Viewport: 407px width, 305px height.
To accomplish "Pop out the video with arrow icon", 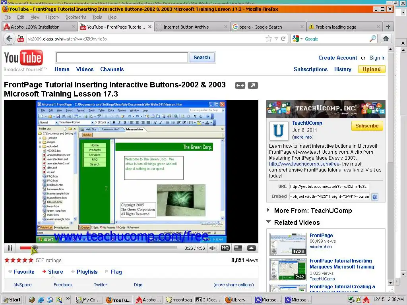I will coord(253,85).
